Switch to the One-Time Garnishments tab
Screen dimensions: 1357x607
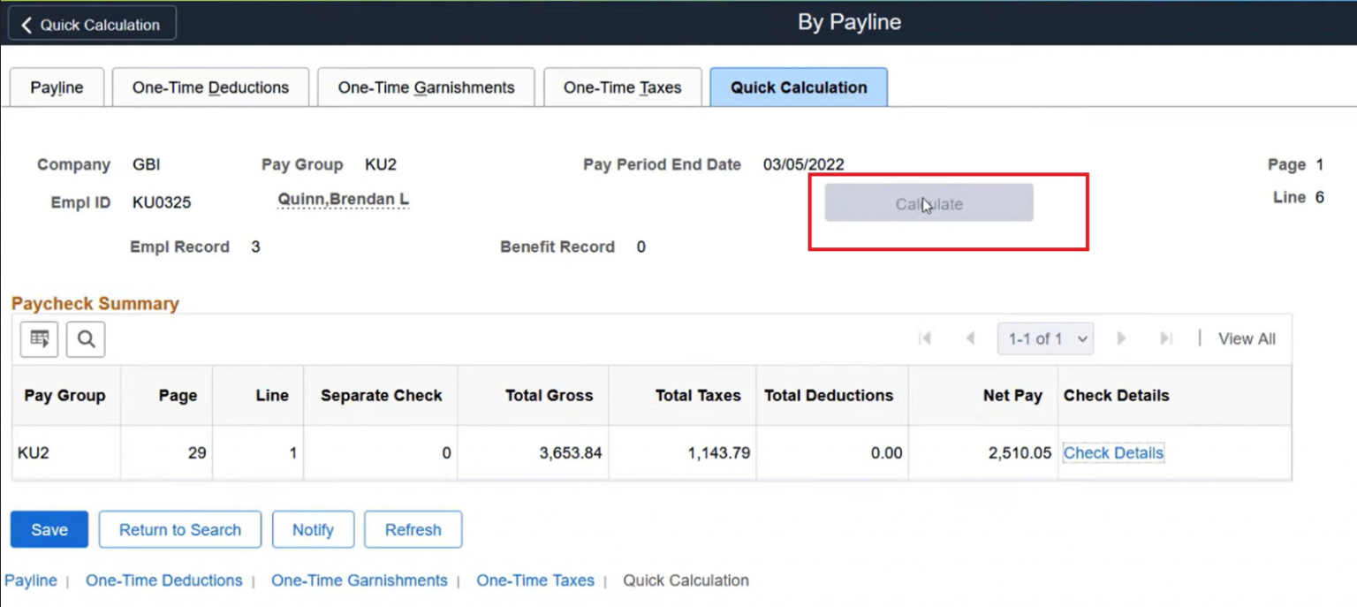tap(425, 87)
